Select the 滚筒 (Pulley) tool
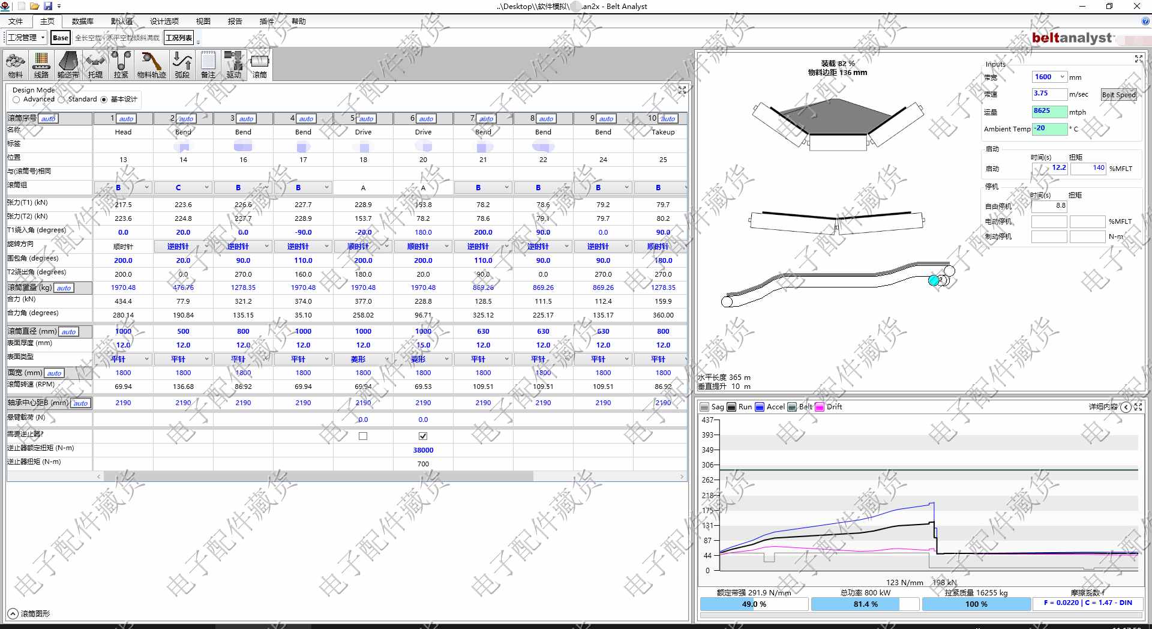Screen dimensions: 1152x629 [x=259, y=65]
